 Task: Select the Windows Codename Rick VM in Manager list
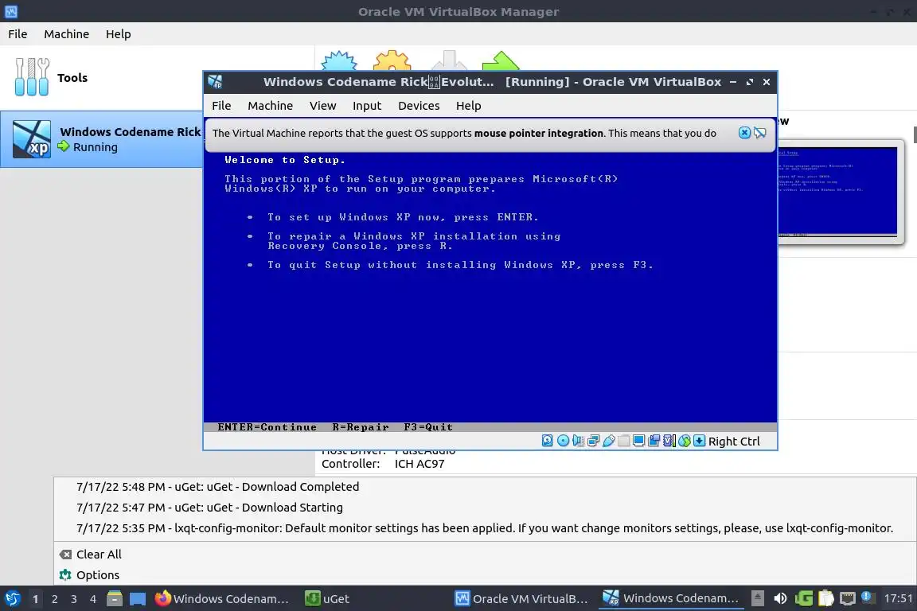point(102,139)
